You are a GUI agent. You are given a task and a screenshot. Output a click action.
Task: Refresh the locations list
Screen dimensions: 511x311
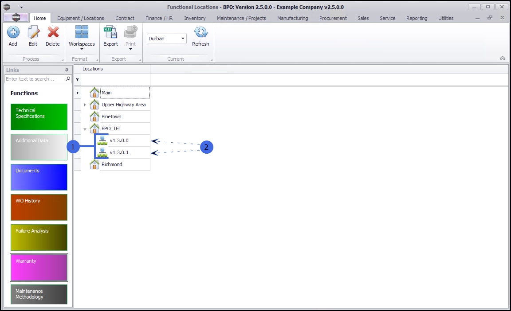pos(200,36)
